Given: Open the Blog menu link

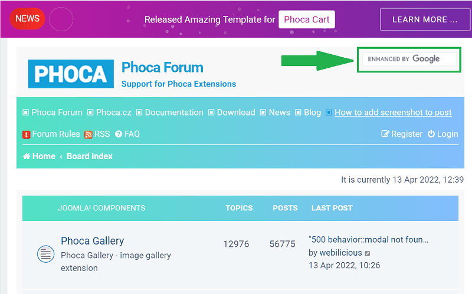Looking at the screenshot, I should (312, 113).
